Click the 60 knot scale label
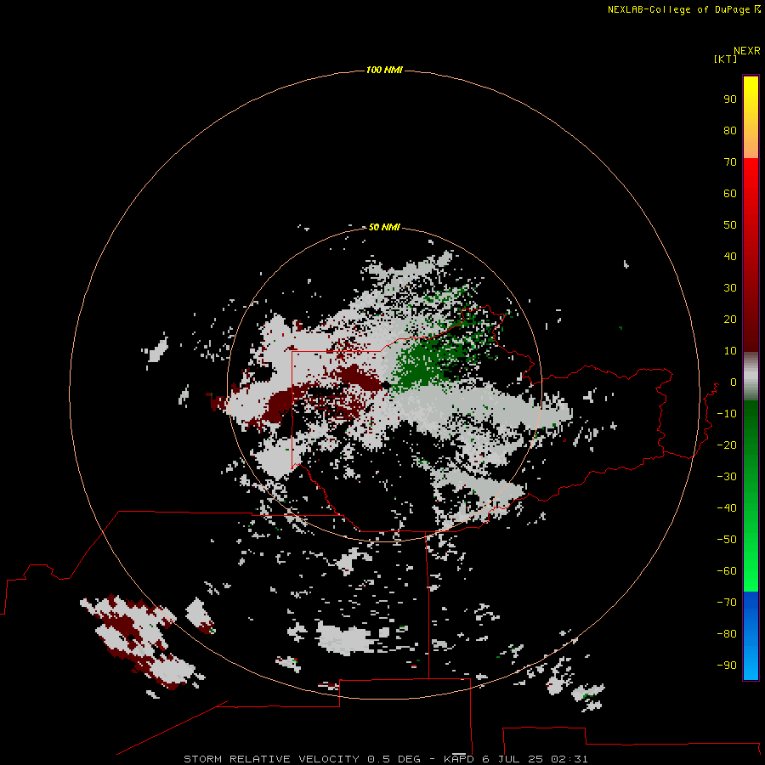Viewport: 765px width, 765px height. click(730, 193)
